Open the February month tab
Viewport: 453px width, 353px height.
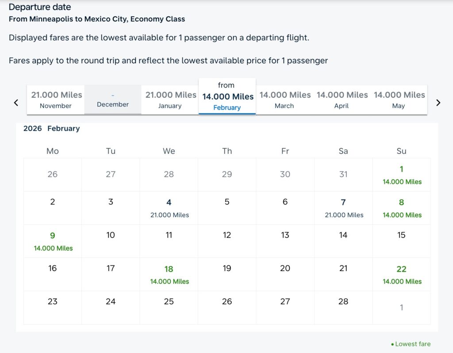click(x=227, y=96)
